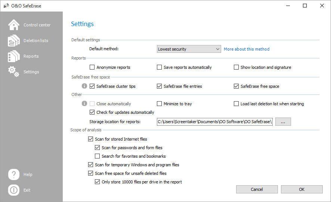
Task: Click the Settings page heading
Action: [x=82, y=24]
